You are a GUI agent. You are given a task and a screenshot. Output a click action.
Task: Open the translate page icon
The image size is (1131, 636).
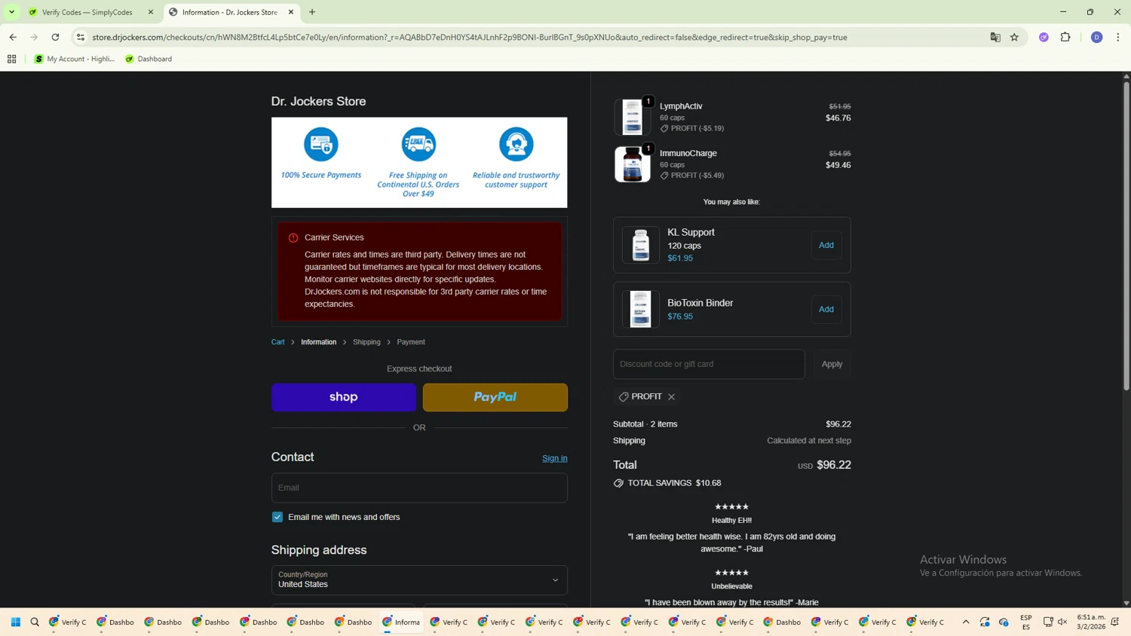pyautogui.click(x=995, y=37)
